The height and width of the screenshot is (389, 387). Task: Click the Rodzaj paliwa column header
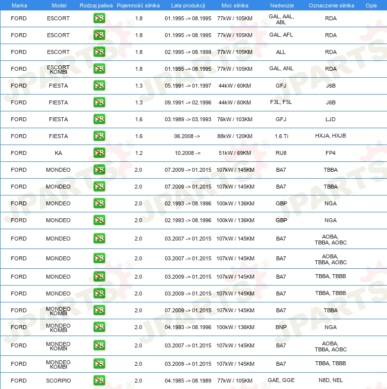[x=96, y=5]
